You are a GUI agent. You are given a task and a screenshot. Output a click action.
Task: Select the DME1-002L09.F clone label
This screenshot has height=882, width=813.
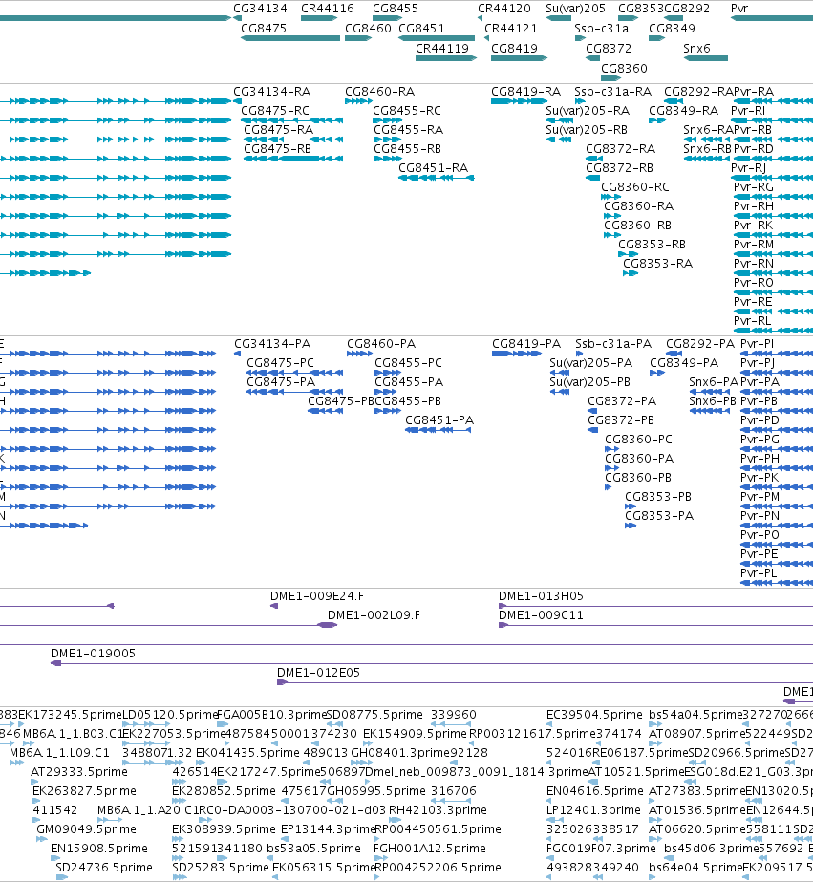[374, 615]
